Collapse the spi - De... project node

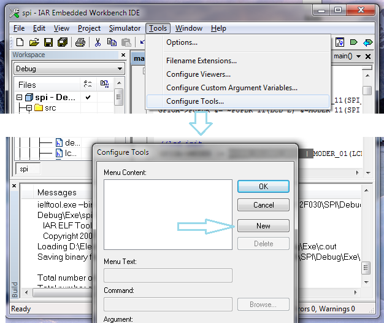[20, 98]
